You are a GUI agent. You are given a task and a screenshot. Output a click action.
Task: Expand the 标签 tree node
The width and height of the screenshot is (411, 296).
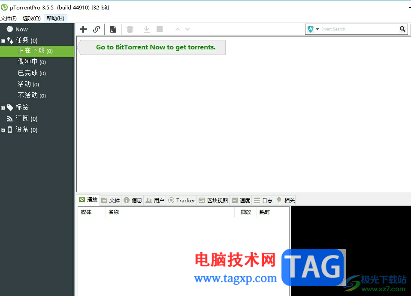pyautogui.click(x=3, y=108)
